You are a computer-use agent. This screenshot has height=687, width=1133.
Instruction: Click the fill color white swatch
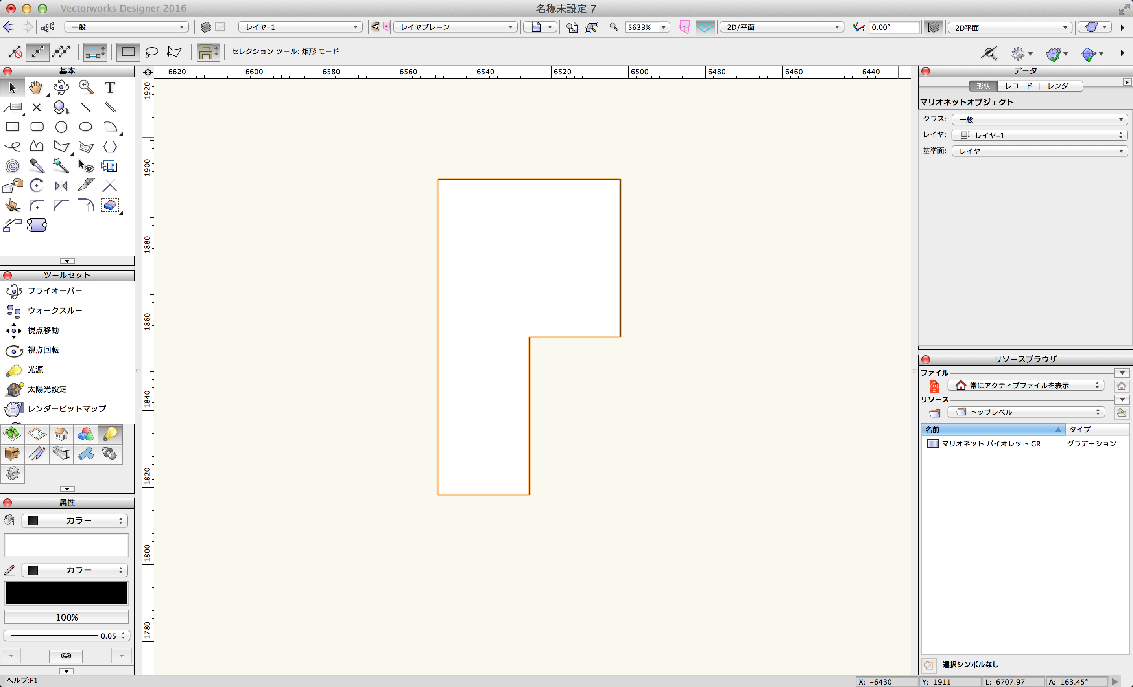66,545
